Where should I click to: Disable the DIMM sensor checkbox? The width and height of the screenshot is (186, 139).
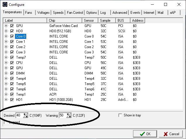(12, 73)
